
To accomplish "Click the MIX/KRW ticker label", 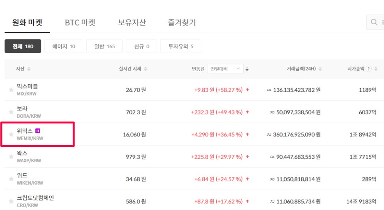I will point(27,93).
